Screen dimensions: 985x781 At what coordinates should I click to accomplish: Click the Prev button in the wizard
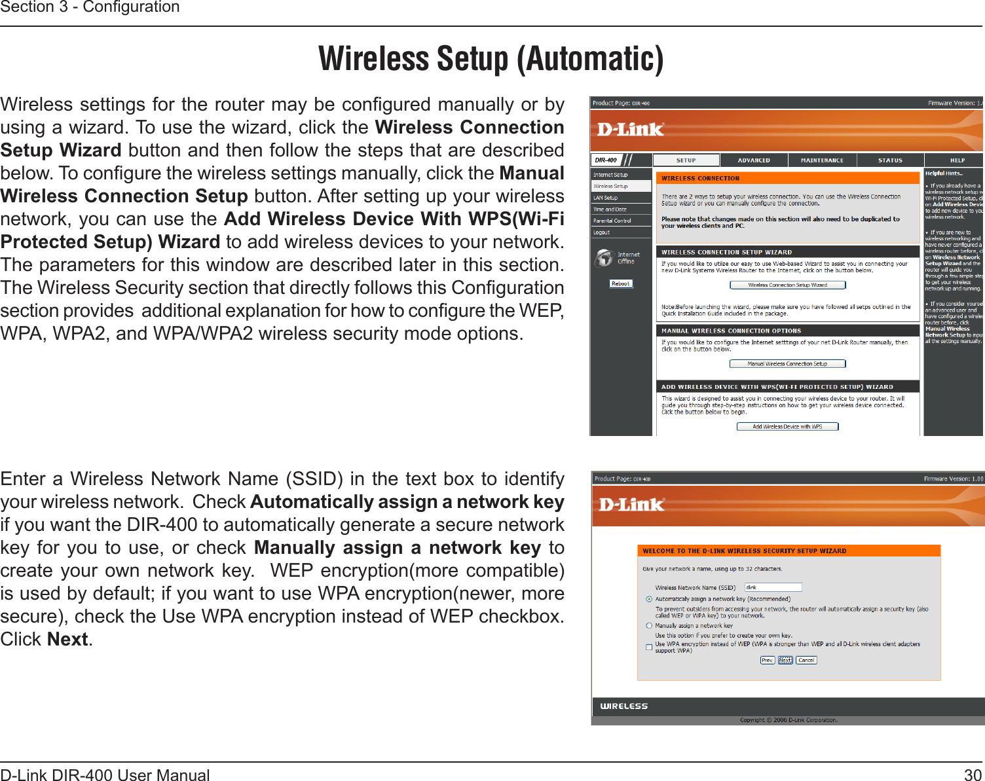click(x=767, y=660)
